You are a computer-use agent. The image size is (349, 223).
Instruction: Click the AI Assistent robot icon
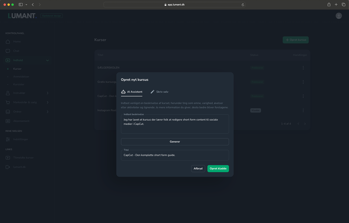tap(123, 92)
